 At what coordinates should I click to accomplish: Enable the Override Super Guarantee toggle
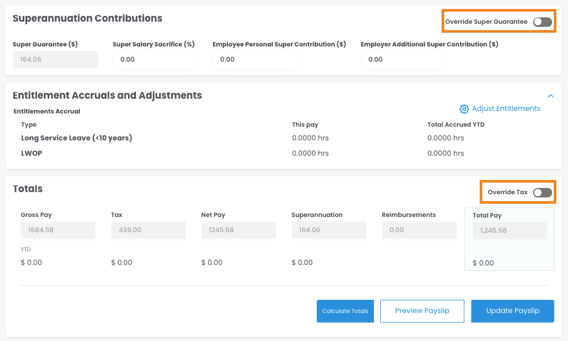tap(542, 22)
